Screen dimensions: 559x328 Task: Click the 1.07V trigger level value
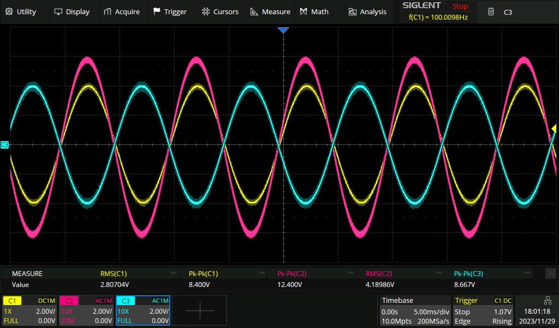pyautogui.click(x=503, y=312)
